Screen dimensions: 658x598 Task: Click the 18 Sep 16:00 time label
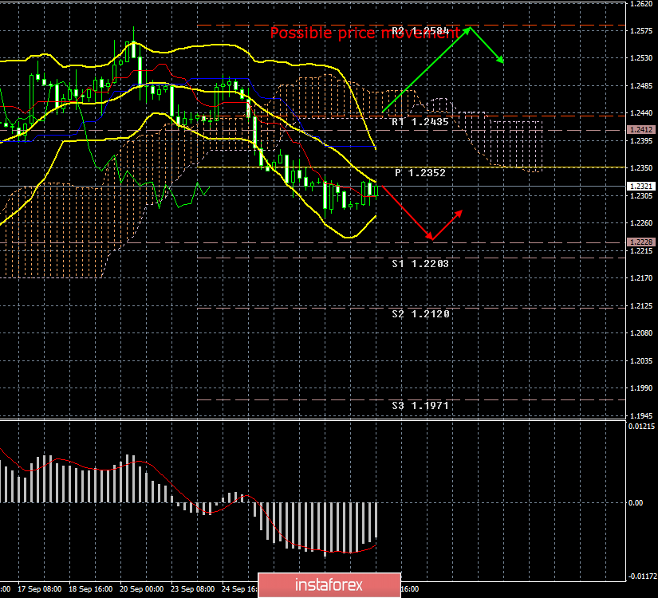point(91,589)
